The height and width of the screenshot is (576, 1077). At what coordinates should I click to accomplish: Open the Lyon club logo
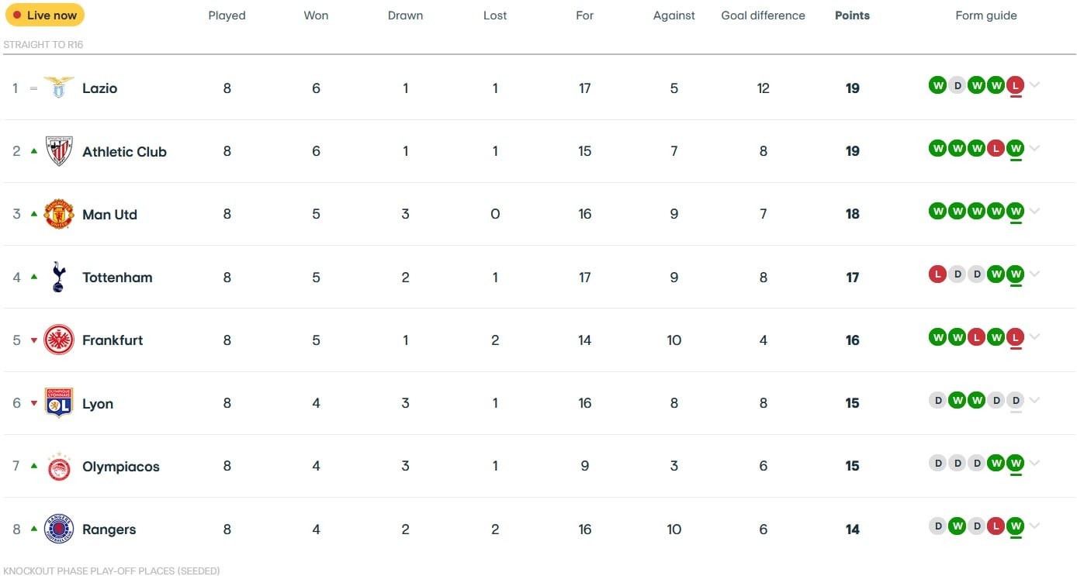click(59, 403)
